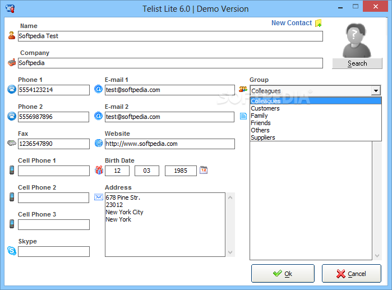
Task: Click the telephone icon next to Phone 2
Action: (x=12, y=116)
